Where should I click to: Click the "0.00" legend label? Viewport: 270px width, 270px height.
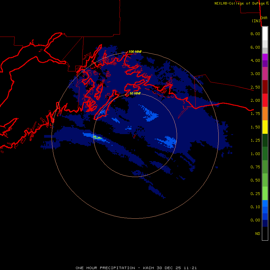pos(255,220)
